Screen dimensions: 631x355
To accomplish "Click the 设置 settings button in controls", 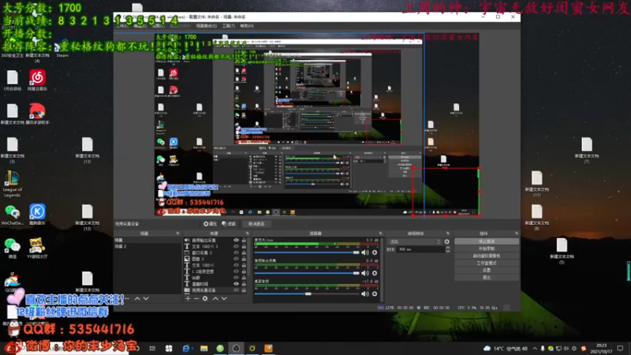I will pos(487,270).
